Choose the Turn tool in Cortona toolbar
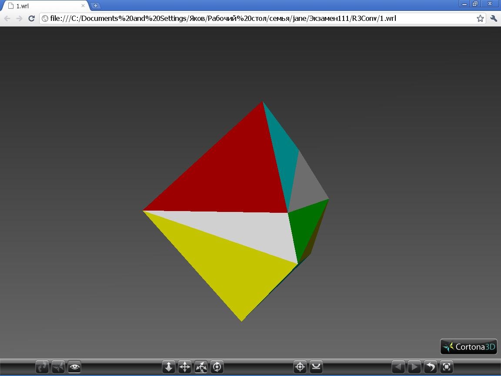This screenshot has height=376, width=501. [x=201, y=367]
